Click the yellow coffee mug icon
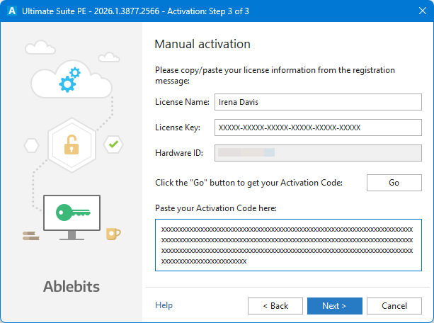This screenshot has height=323, width=434. [113, 234]
